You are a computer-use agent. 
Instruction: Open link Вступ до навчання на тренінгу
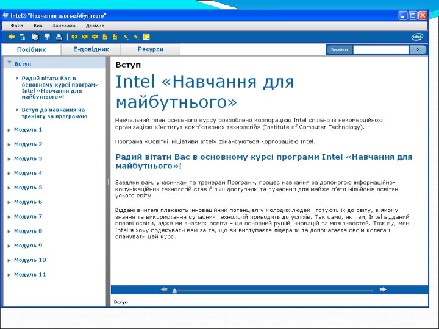(54, 113)
